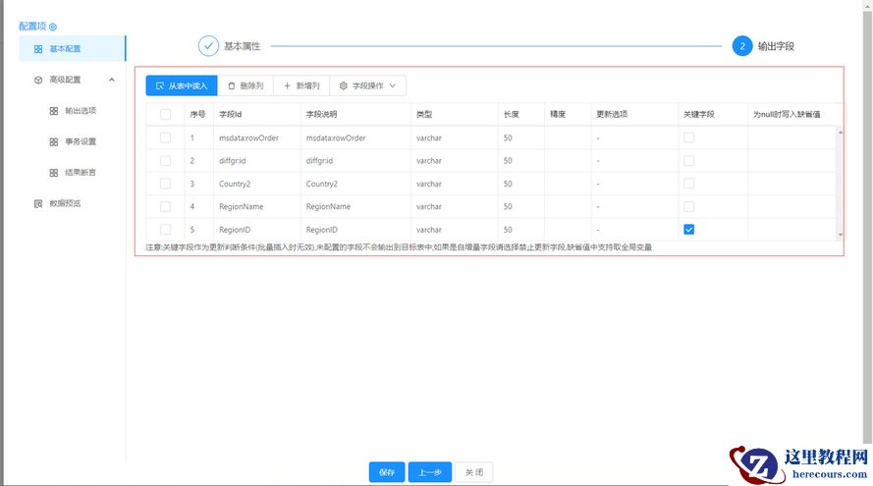Click the table scrollbar down arrow

[x=840, y=235]
